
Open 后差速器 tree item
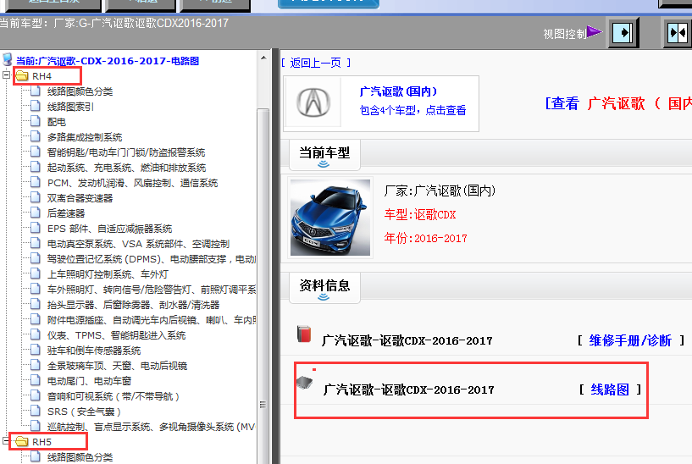(x=66, y=213)
